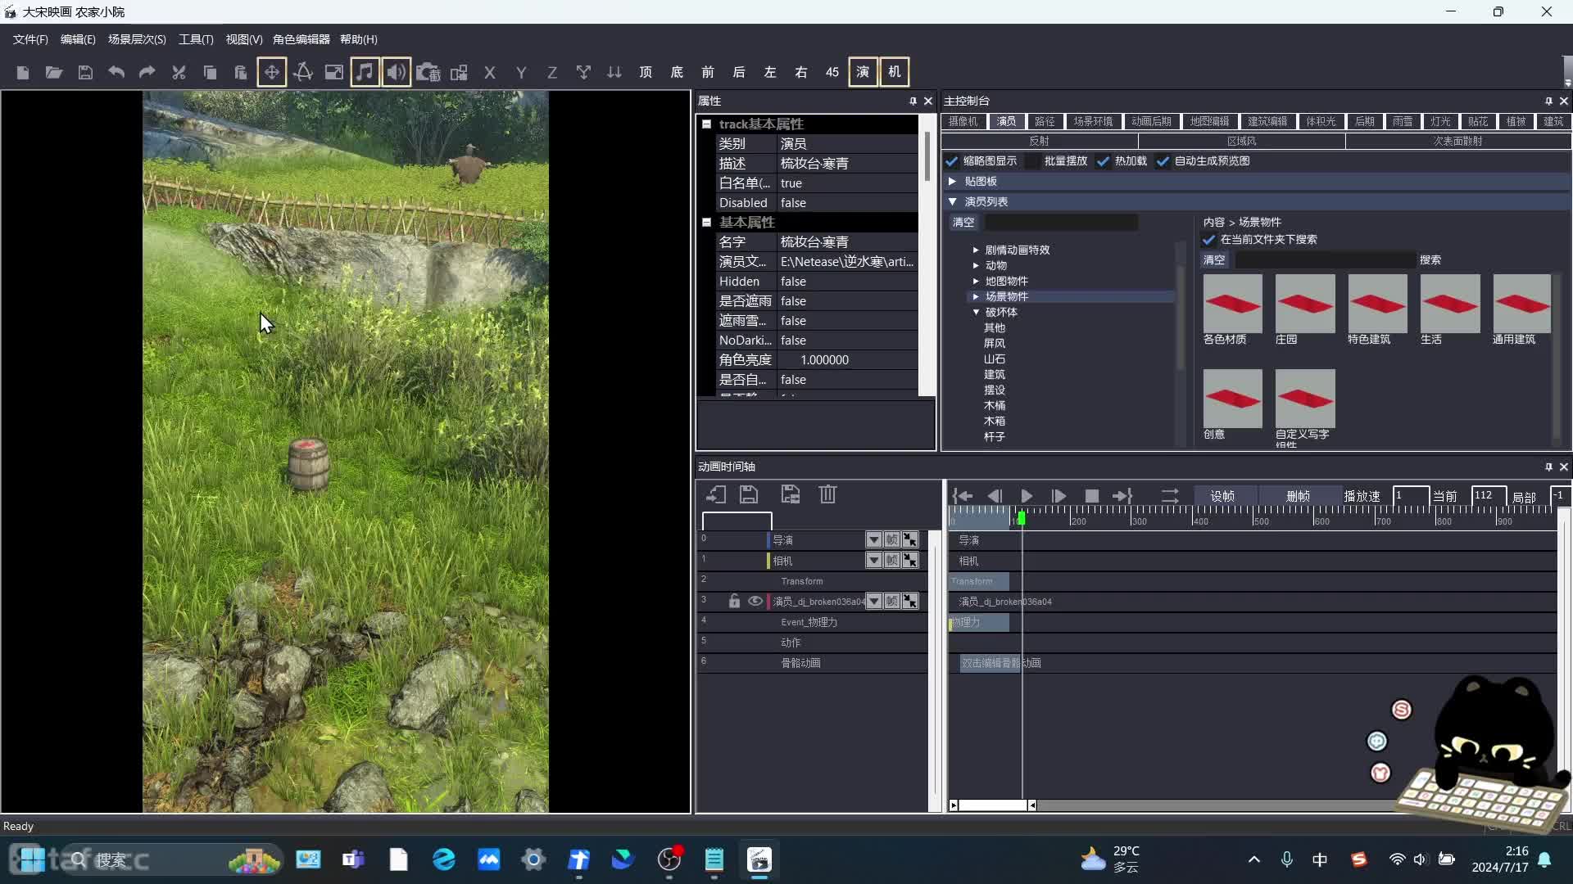
Task: Stop timeline playback
Action: coord(1091,496)
